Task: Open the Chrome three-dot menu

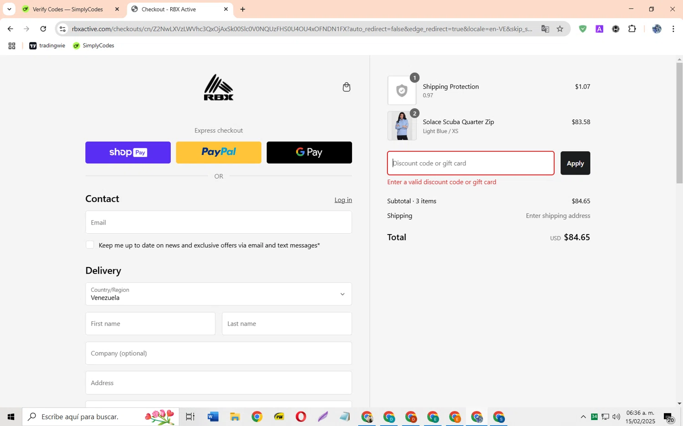Action: pyautogui.click(x=673, y=29)
